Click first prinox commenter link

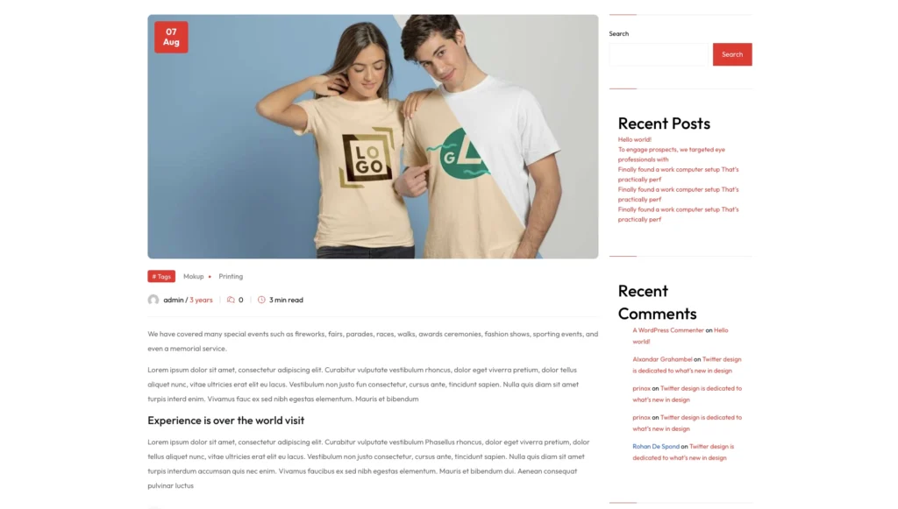(641, 388)
